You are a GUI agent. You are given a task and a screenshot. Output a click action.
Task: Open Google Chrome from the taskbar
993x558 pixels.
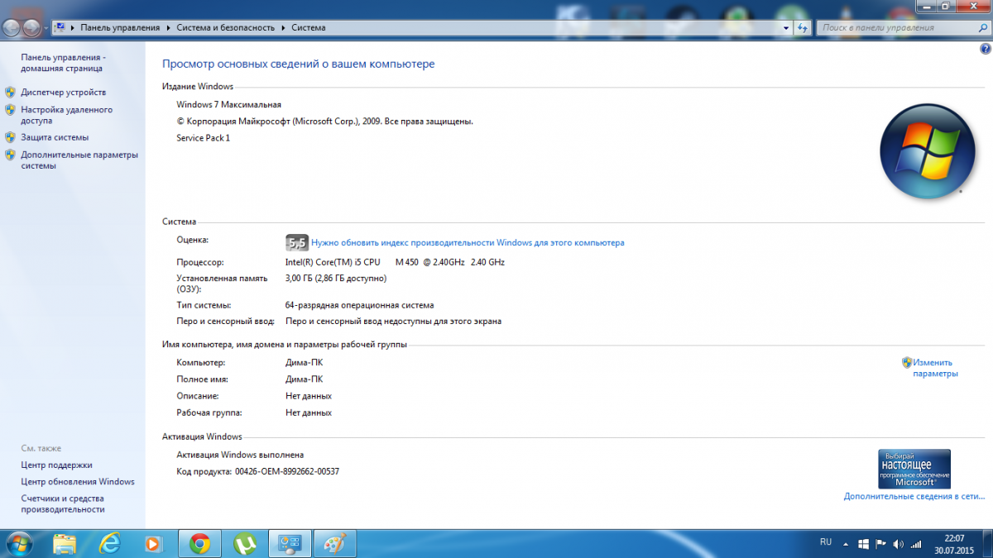(x=199, y=543)
